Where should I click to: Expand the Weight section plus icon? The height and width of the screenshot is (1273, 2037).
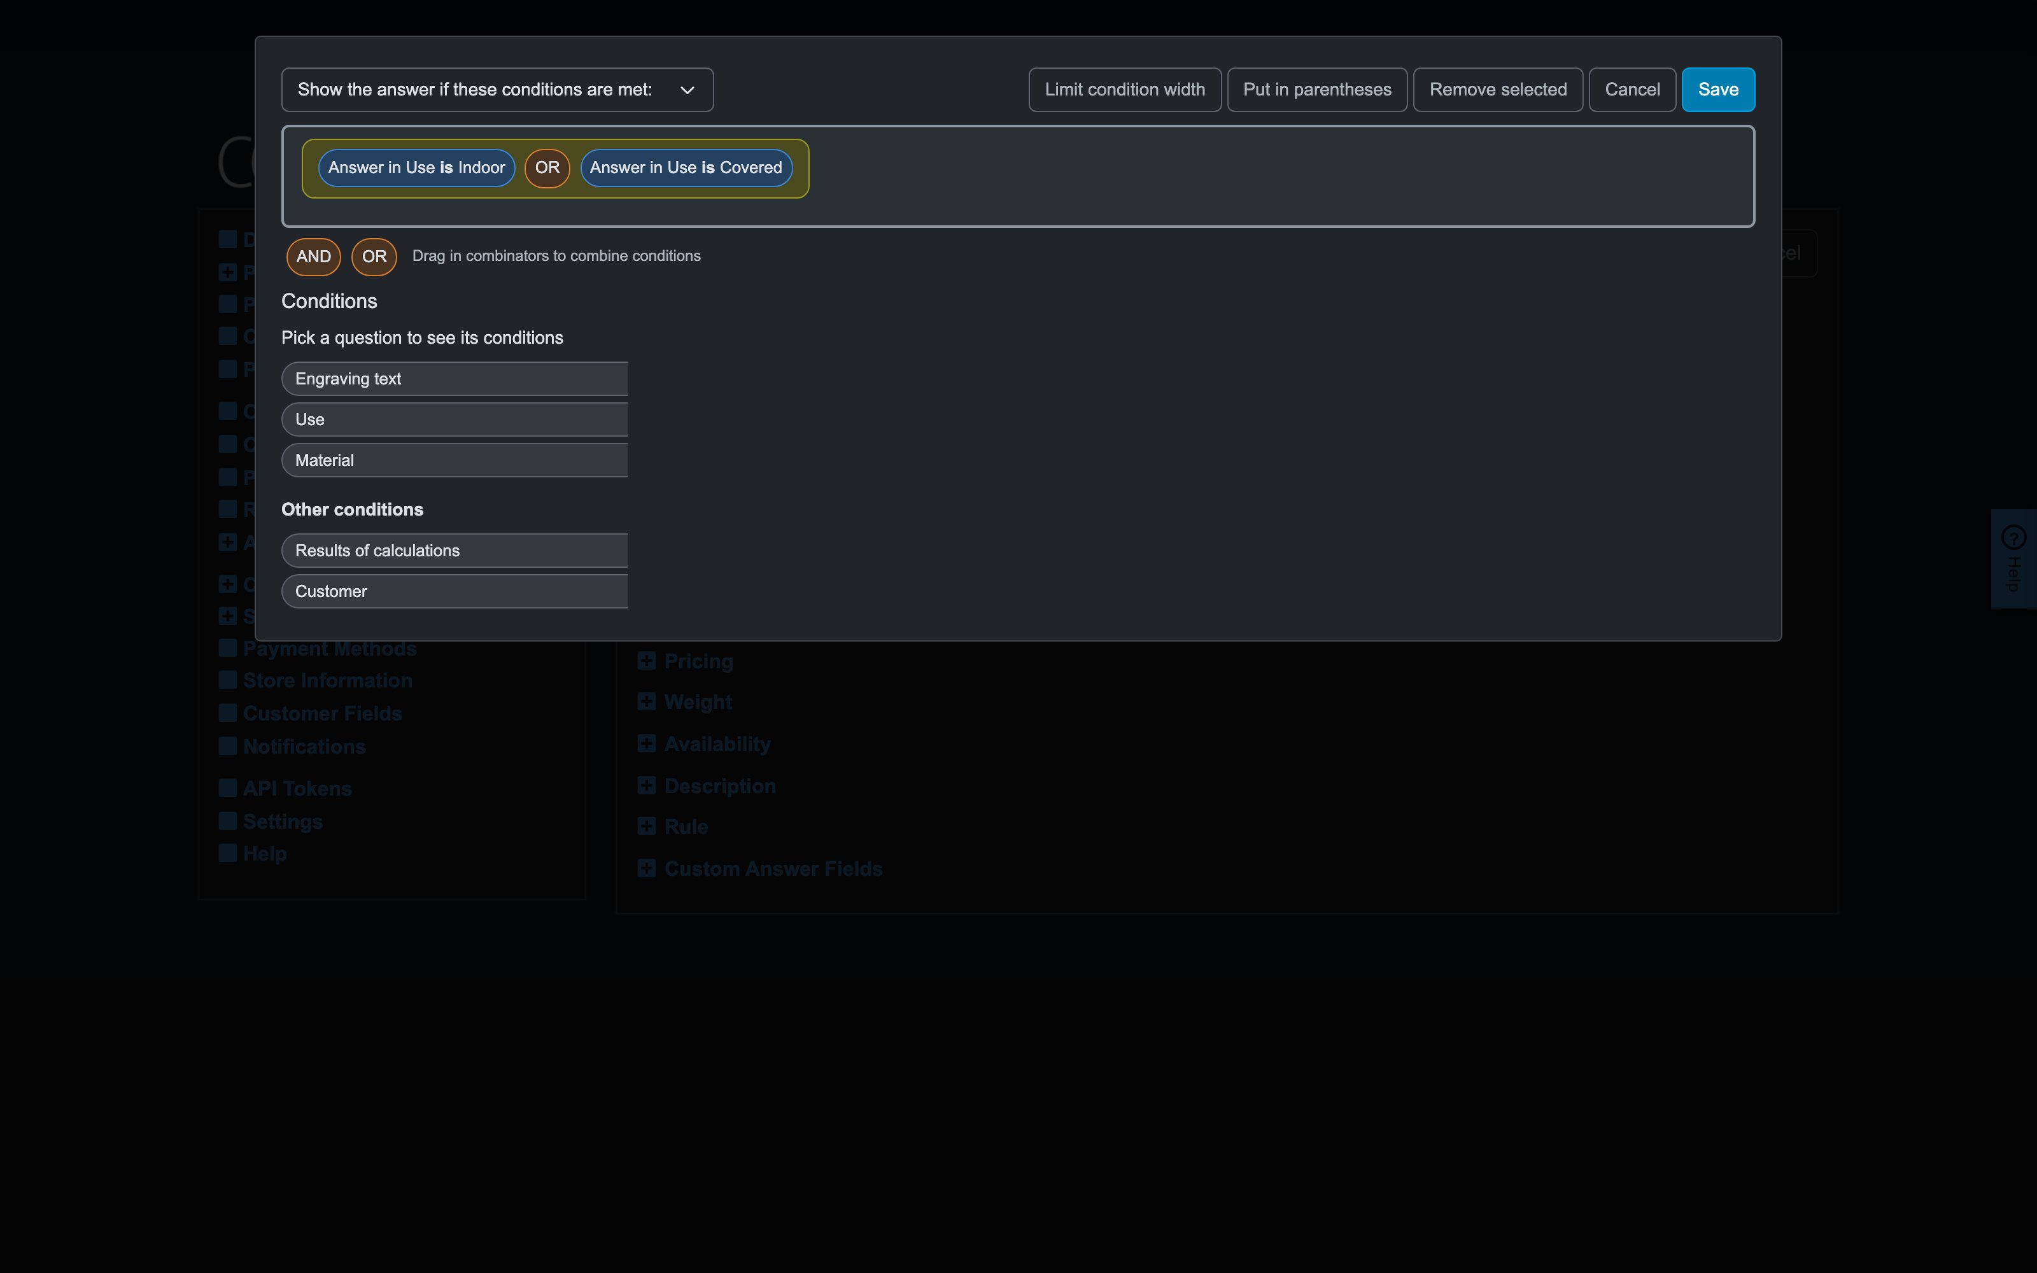[647, 701]
